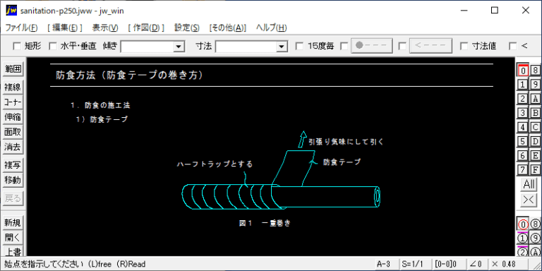Click the 開く open file button
This screenshot has width=542, height=271.
click(x=13, y=238)
